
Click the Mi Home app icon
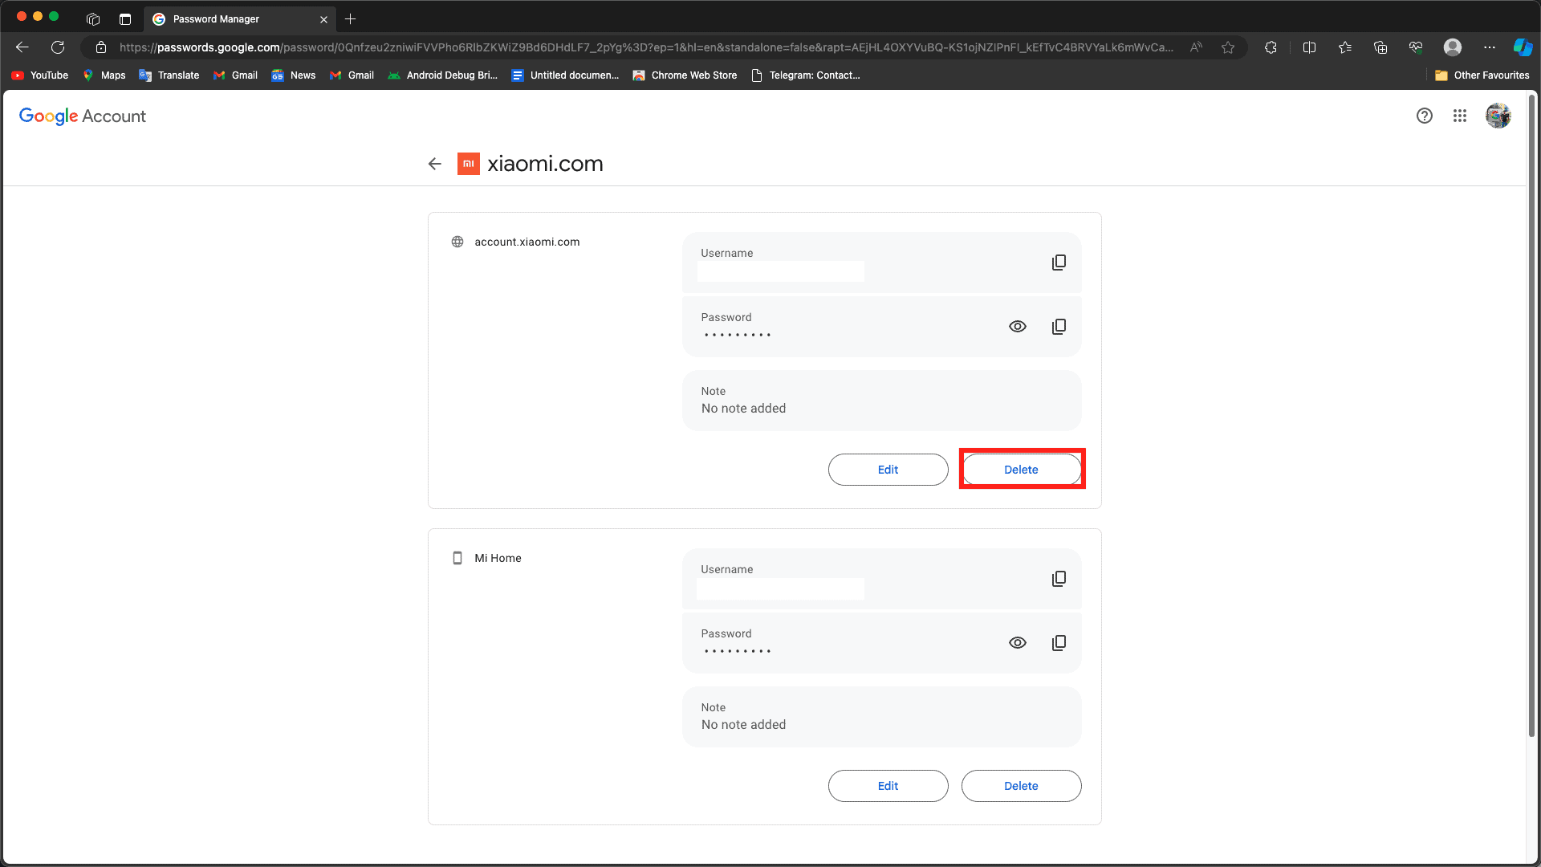tap(457, 558)
